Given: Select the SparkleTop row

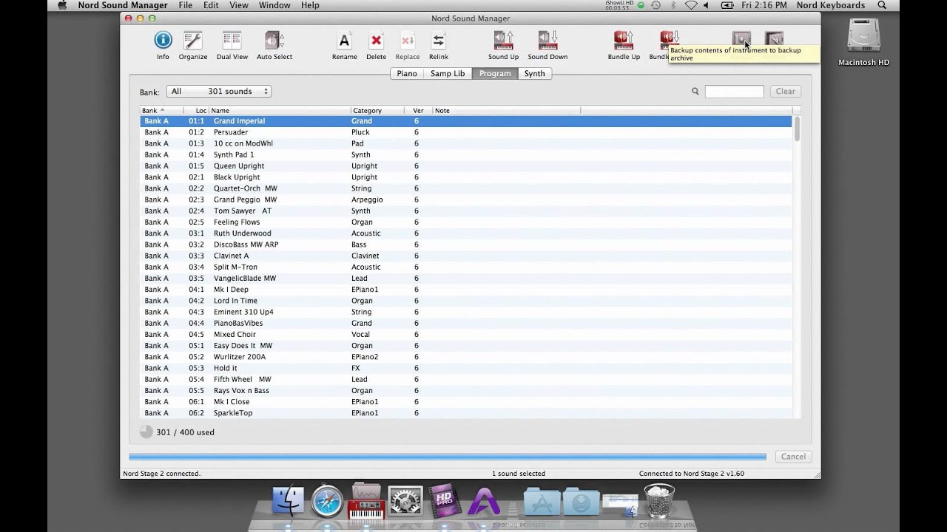Looking at the screenshot, I should tap(466, 413).
